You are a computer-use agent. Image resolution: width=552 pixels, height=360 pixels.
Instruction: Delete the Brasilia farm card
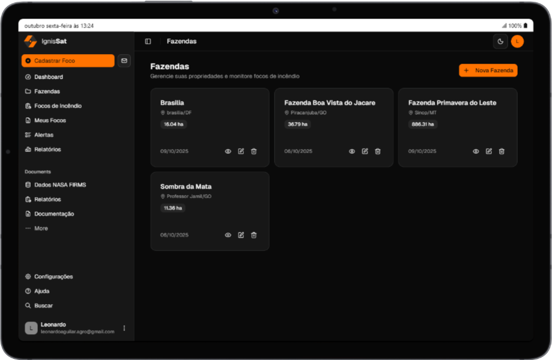[253, 151]
